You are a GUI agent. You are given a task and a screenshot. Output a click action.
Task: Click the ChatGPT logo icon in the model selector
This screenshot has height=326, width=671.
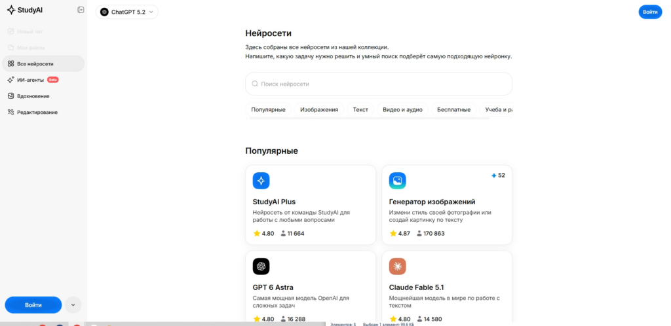pos(104,12)
